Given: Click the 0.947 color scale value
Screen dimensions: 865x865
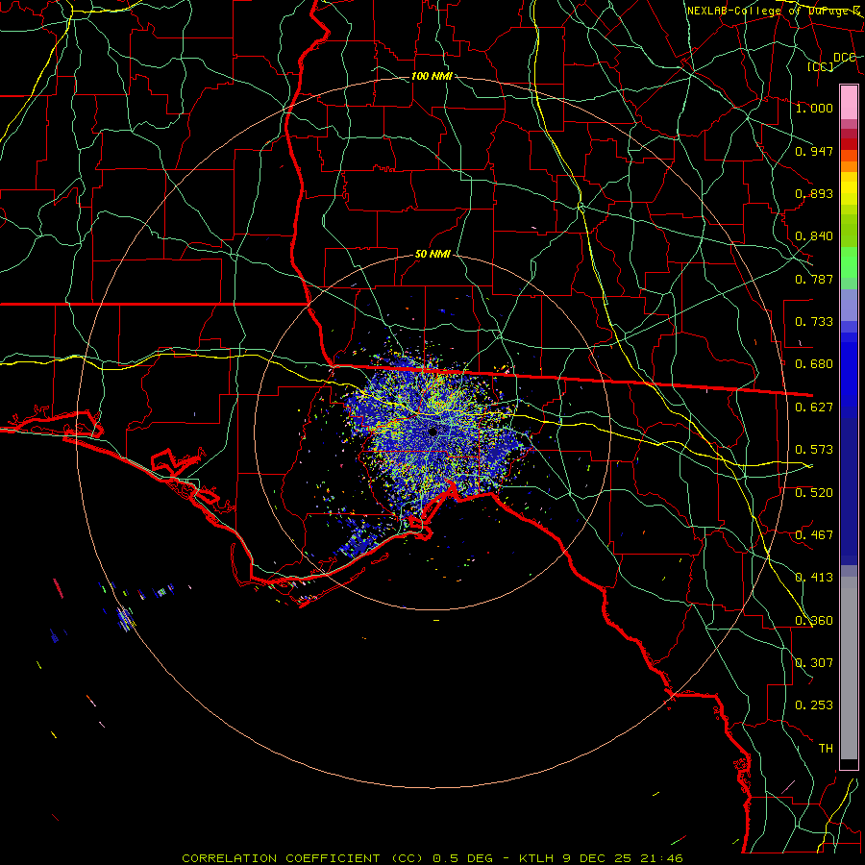Looking at the screenshot, I should pos(814,151).
